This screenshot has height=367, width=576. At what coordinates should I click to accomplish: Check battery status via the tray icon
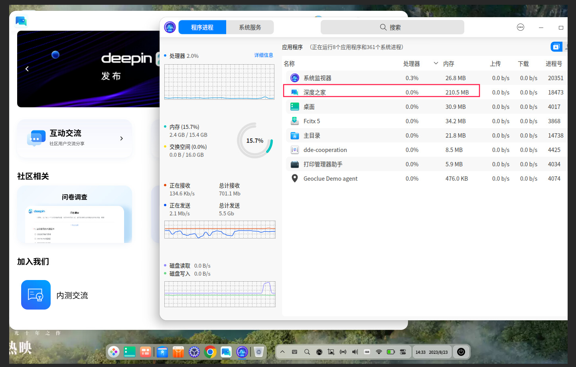pos(391,352)
